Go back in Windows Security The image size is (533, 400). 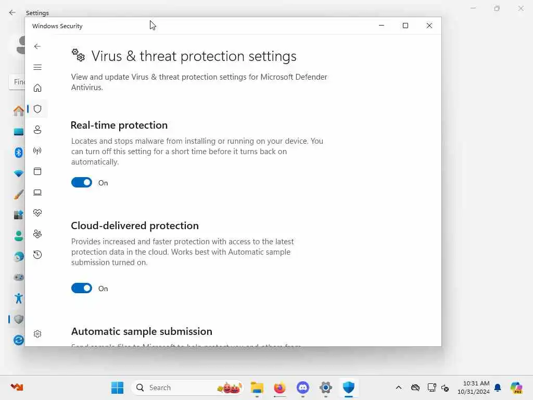(x=37, y=46)
